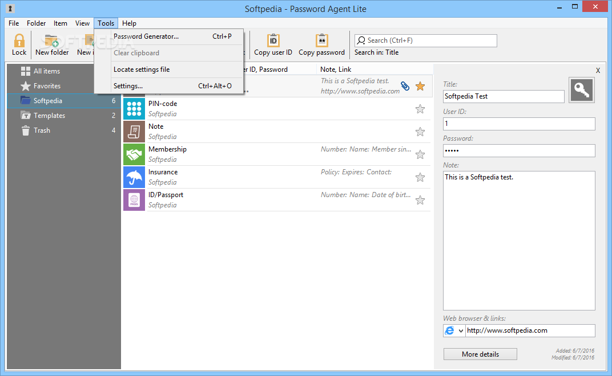612x376 pixels.
Task: Star the Membership entry
Action: click(x=420, y=154)
